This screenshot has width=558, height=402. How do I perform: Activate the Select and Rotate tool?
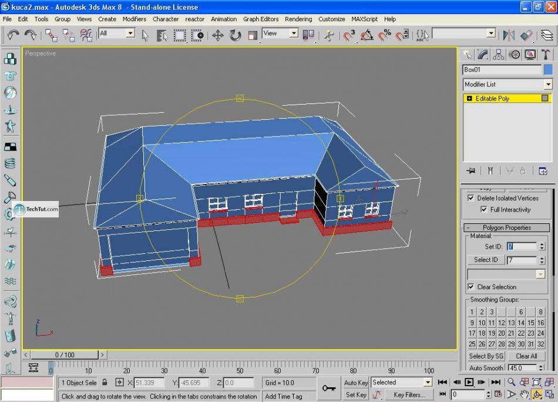235,35
